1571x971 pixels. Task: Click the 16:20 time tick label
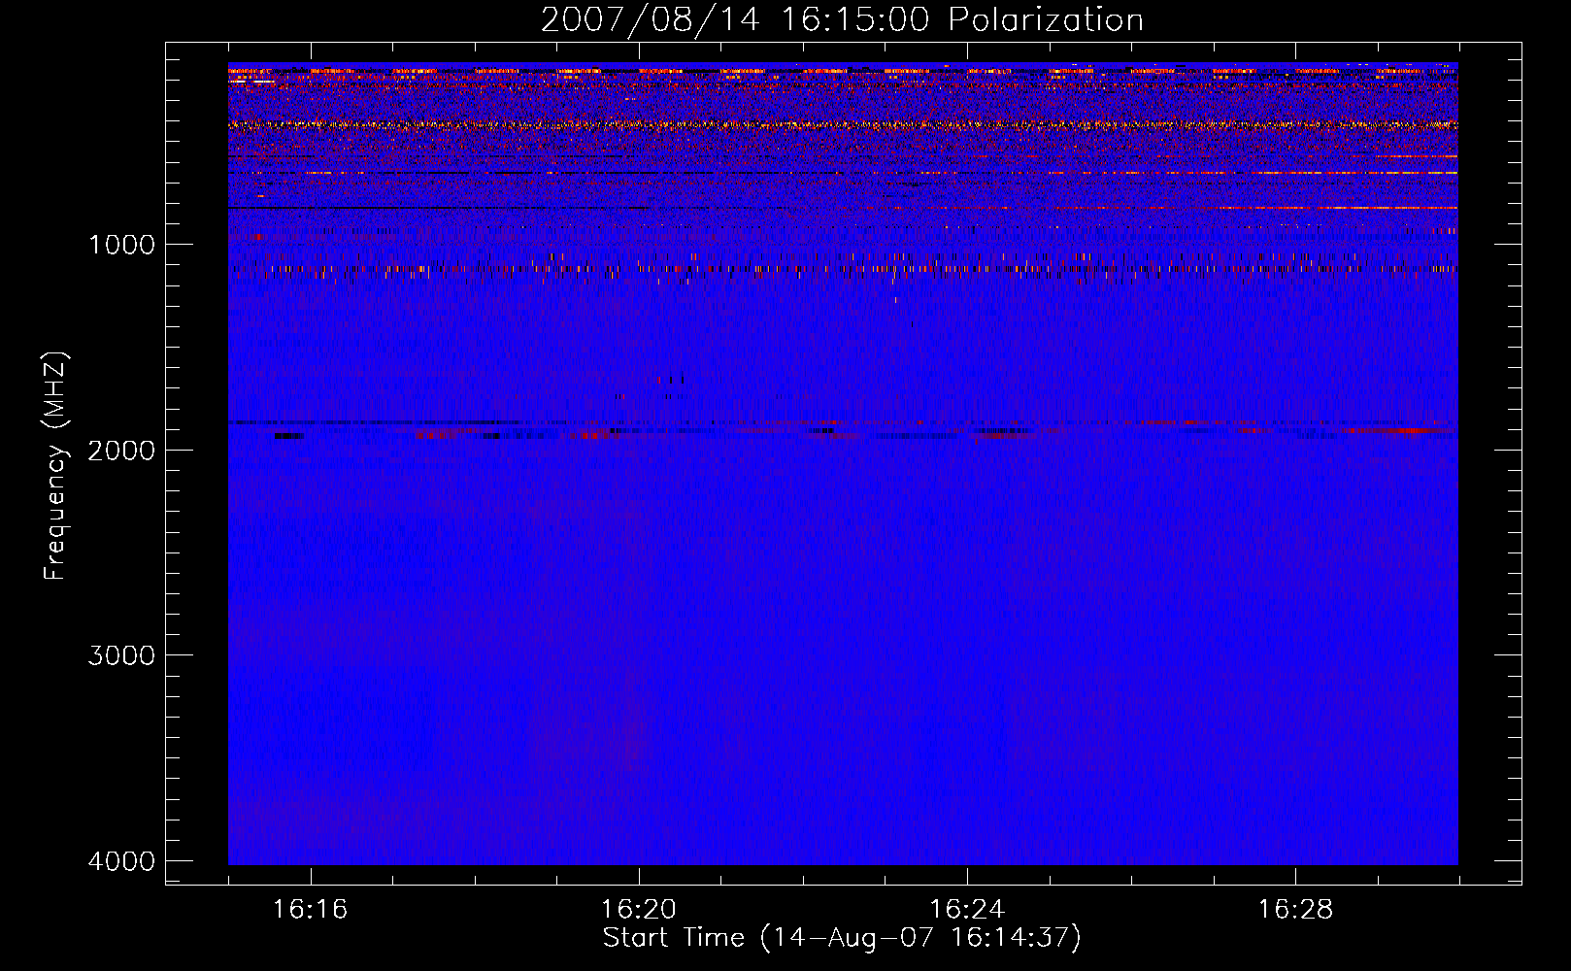tap(639, 910)
